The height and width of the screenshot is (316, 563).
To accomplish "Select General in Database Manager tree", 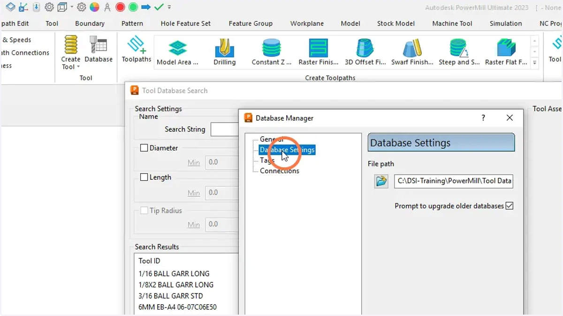I will 272,139.
